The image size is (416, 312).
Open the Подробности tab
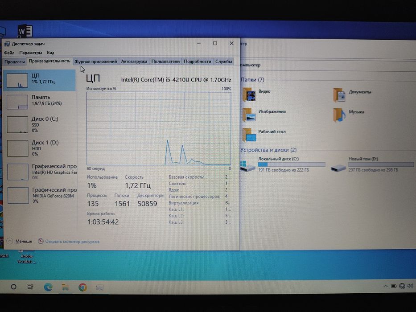[x=198, y=62]
